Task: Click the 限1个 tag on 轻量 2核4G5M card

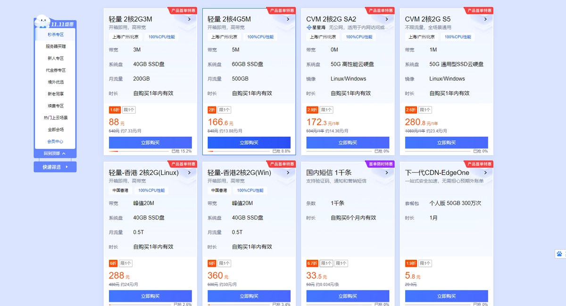Action: point(225,110)
